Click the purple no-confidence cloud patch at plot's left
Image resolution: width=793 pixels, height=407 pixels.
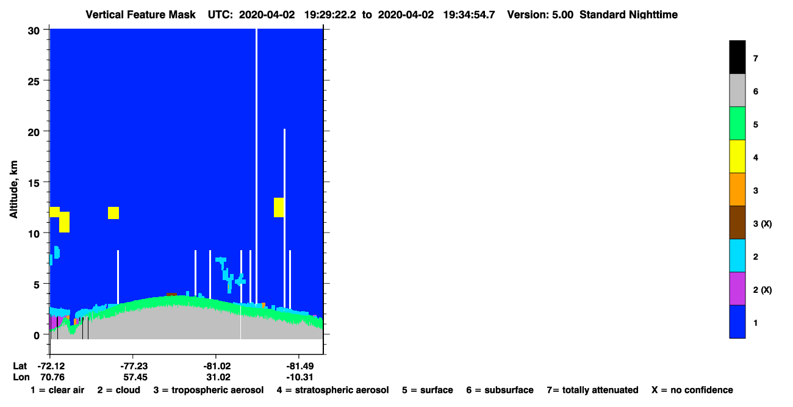point(54,322)
